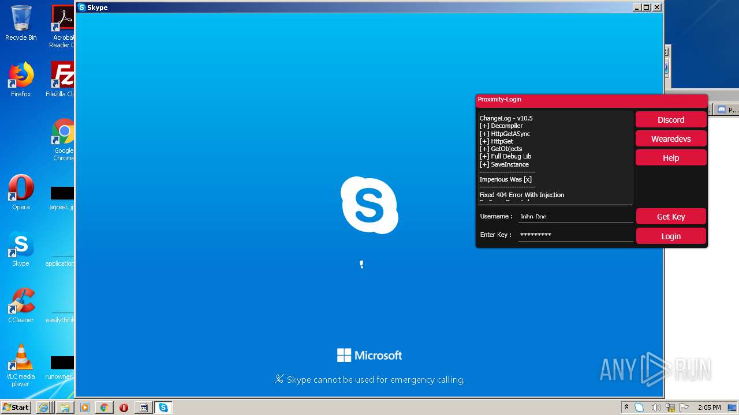
Task: Click the Get Key button
Action: 671,217
